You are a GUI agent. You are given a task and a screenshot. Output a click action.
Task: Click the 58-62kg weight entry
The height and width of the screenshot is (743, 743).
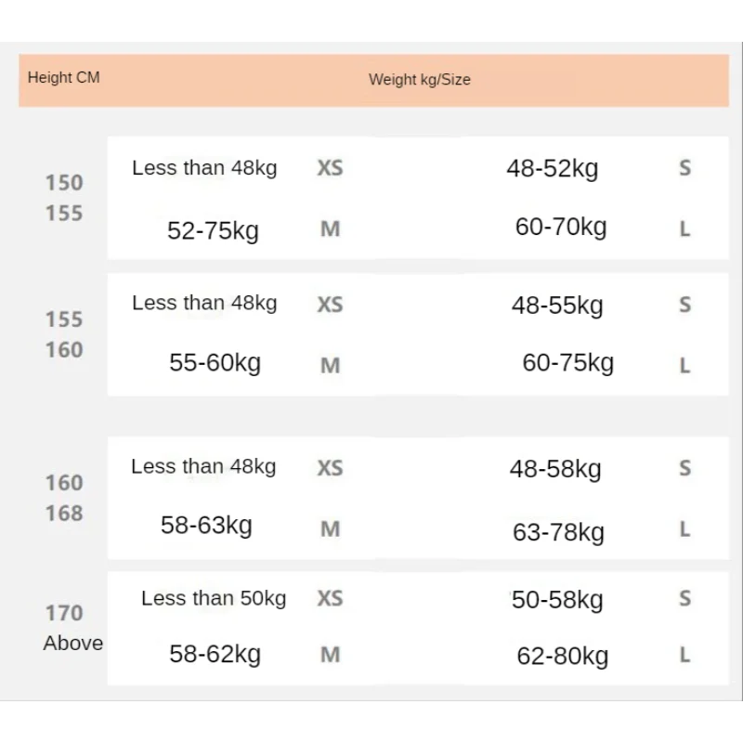[215, 655]
